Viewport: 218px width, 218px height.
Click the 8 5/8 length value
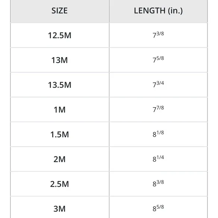(158, 208)
